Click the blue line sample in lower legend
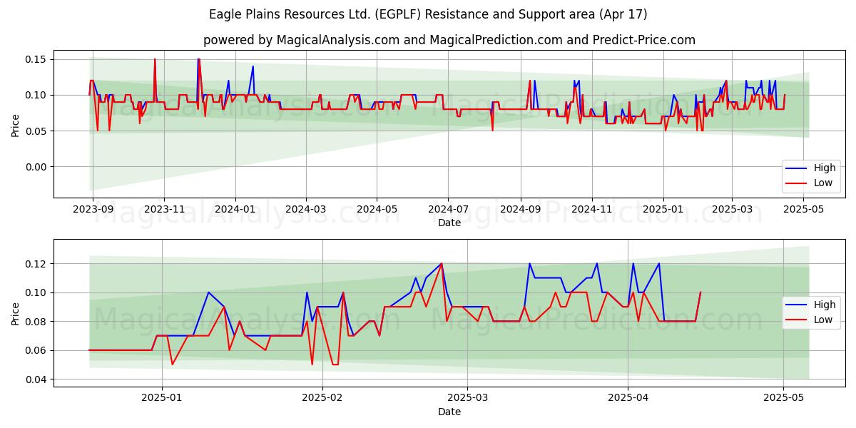The image size is (856, 428). (798, 305)
